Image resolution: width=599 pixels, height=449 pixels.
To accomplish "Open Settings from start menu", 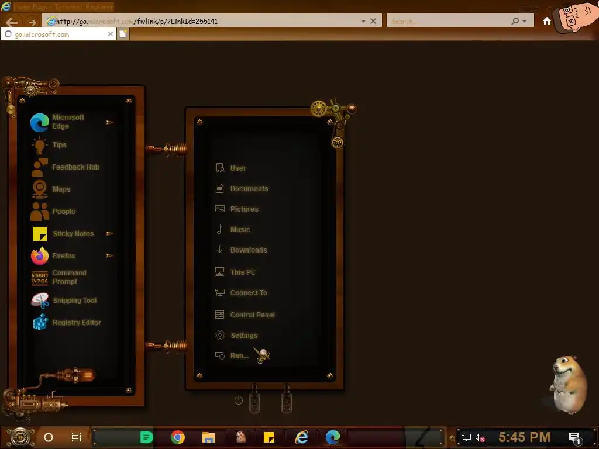I will coord(236,336).
